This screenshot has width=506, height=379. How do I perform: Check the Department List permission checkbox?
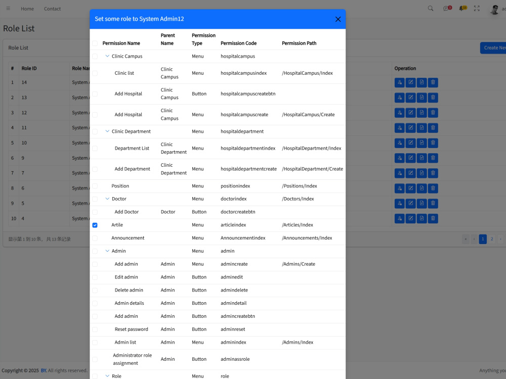[95, 149]
